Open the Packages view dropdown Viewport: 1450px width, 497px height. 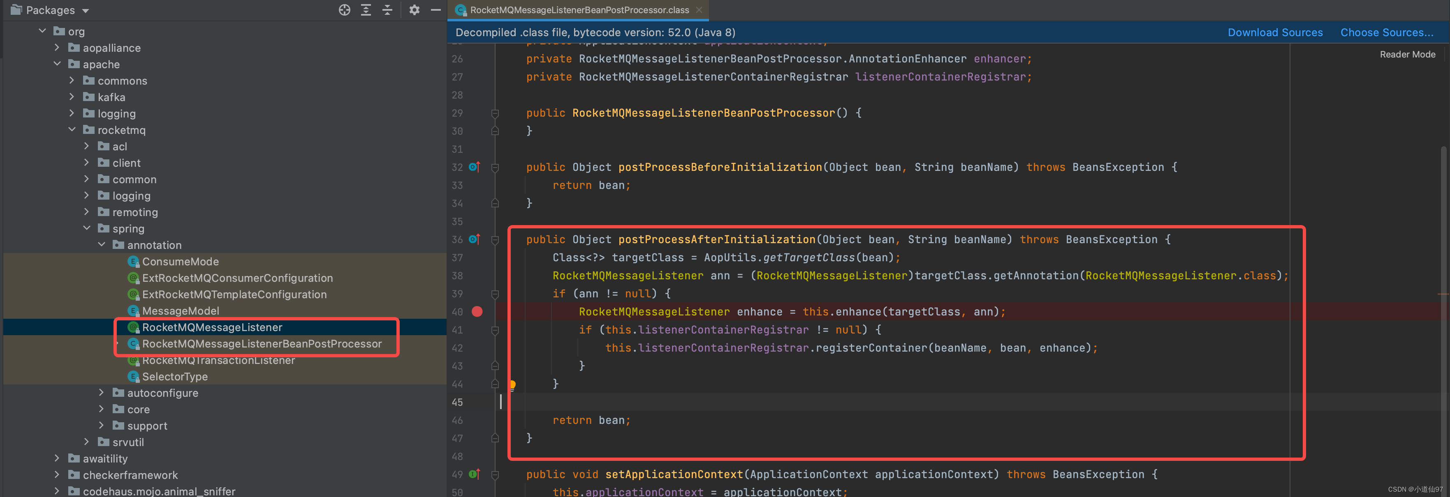click(x=86, y=11)
